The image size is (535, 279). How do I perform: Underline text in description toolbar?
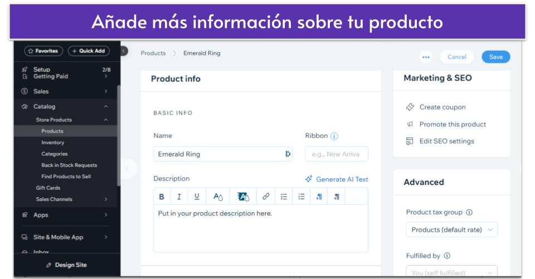197,197
